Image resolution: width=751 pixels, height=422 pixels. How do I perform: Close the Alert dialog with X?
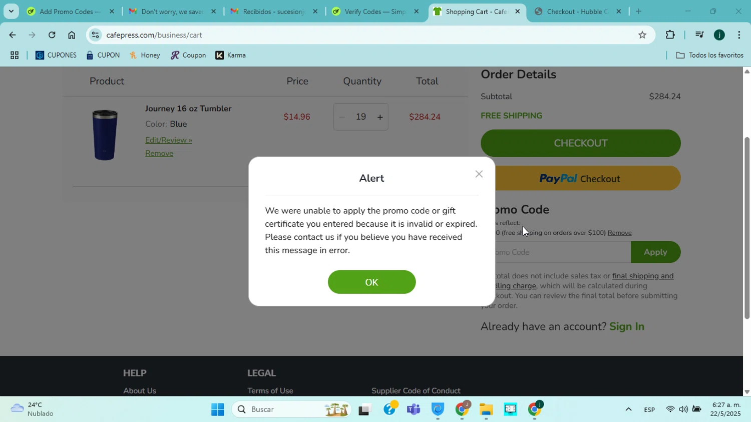[479, 174]
